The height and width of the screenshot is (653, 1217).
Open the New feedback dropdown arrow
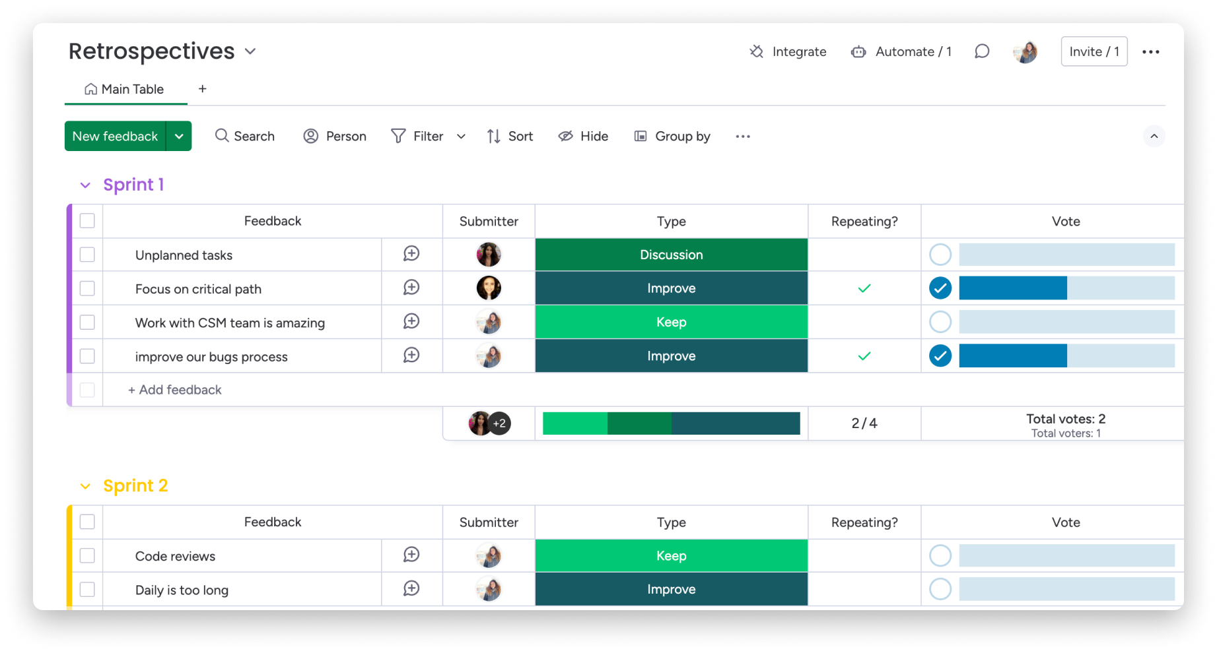click(179, 136)
